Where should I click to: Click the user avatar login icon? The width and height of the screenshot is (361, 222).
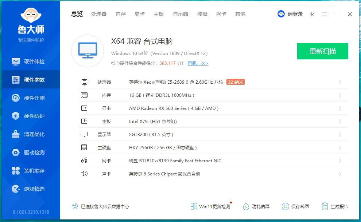click(x=281, y=14)
